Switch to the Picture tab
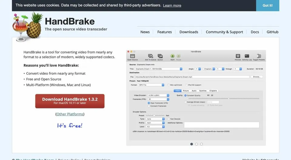 click(186, 91)
